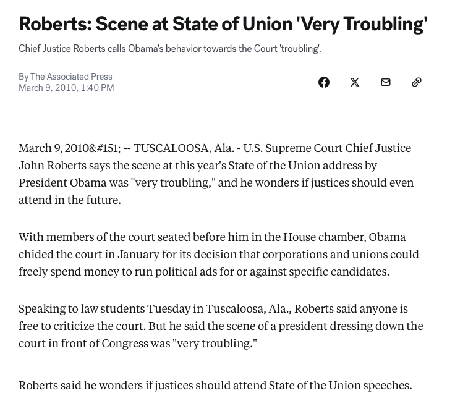Click the paragraph beginning "With members of the court"
Screen dimensions: 455x414
pos(218,254)
